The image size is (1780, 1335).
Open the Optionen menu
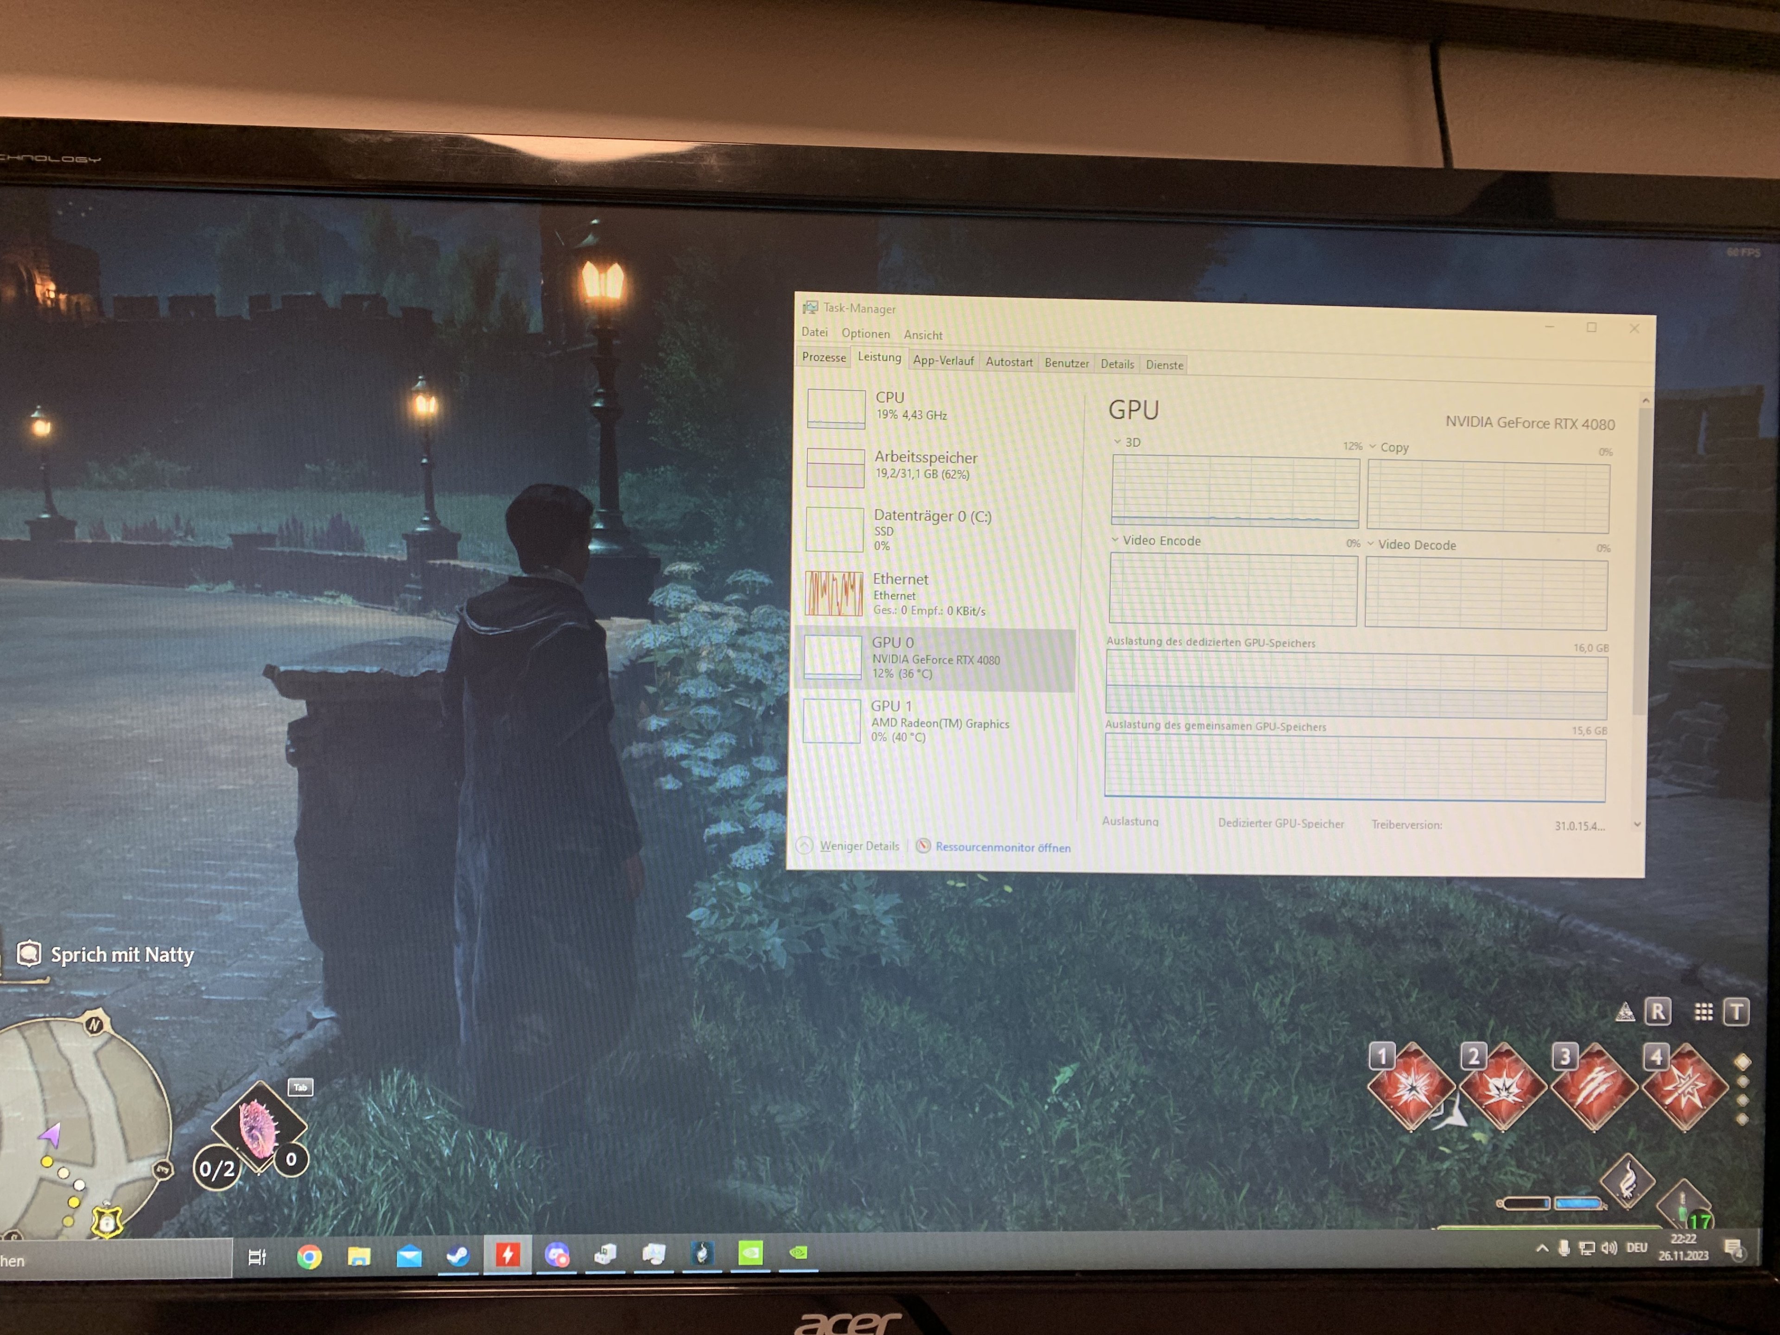point(865,333)
